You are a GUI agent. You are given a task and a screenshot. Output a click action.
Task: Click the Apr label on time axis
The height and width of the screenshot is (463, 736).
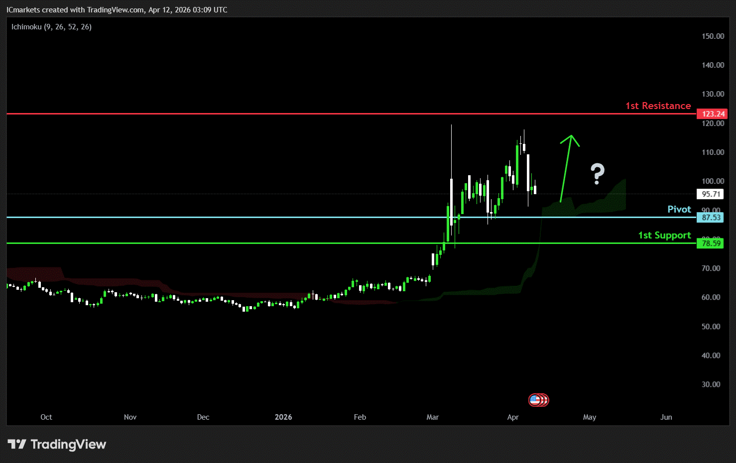pyautogui.click(x=513, y=417)
